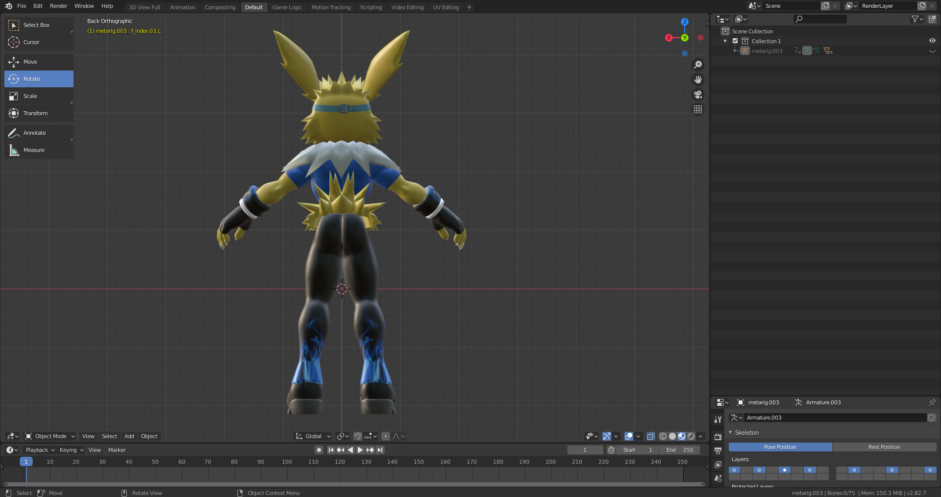Image resolution: width=941 pixels, height=497 pixels.
Task: Click the Armature.003 name field
Action: point(835,418)
